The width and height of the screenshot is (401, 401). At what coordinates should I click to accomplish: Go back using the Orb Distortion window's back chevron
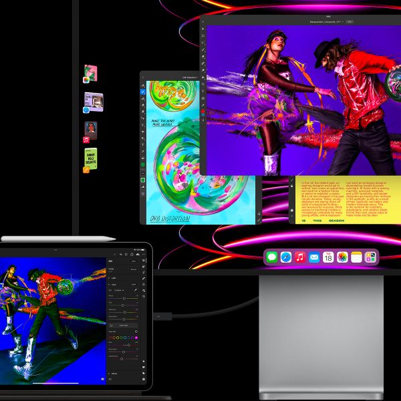(x=143, y=78)
